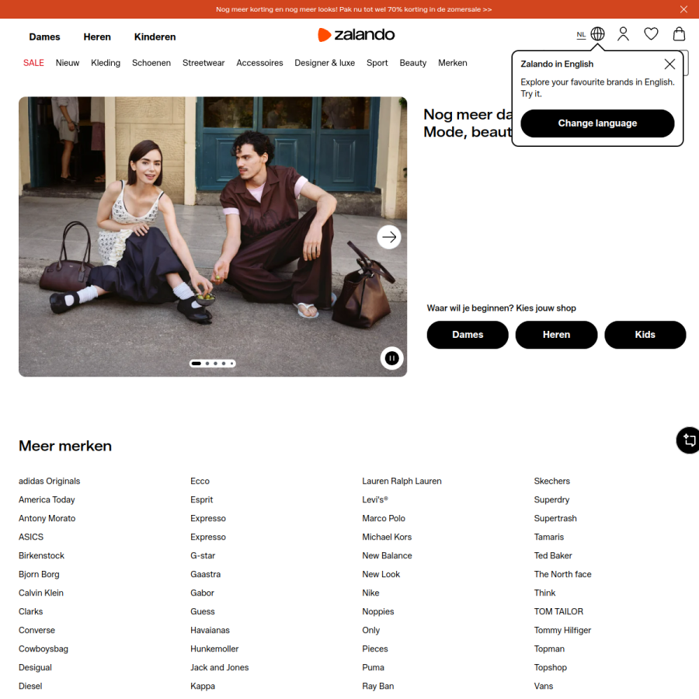Open TOM TAILOR brand link
The image size is (699, 699).
coord(558,612)
